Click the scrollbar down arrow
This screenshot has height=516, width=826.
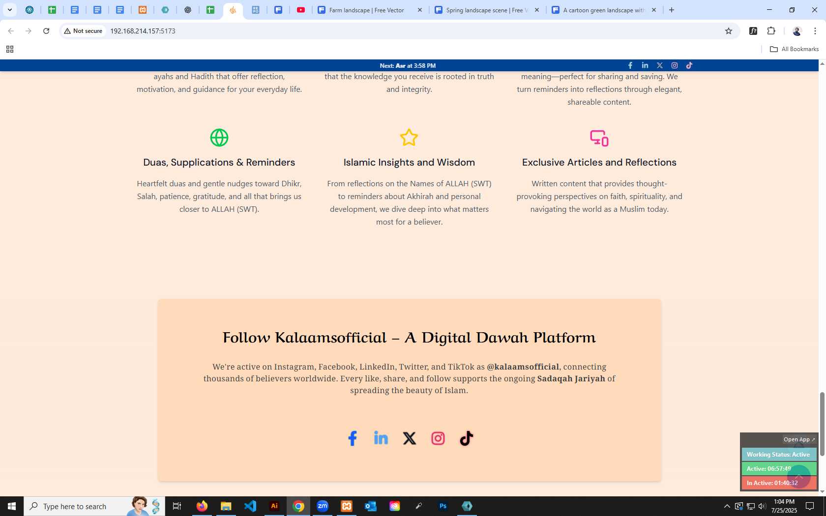(822, 491)
